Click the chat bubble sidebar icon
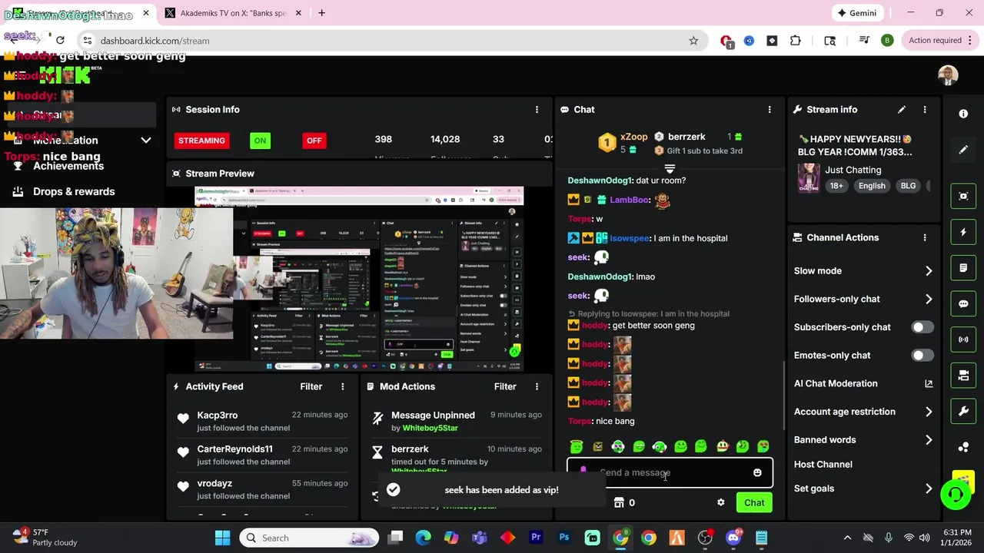984x553 pixels. [963, 303]
